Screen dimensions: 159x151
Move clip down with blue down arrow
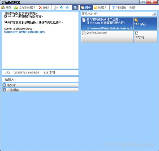[67, 8]
